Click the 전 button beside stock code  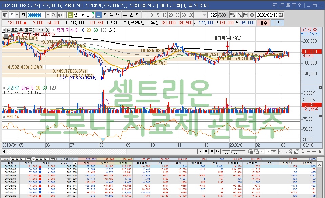tap(23, 15)
